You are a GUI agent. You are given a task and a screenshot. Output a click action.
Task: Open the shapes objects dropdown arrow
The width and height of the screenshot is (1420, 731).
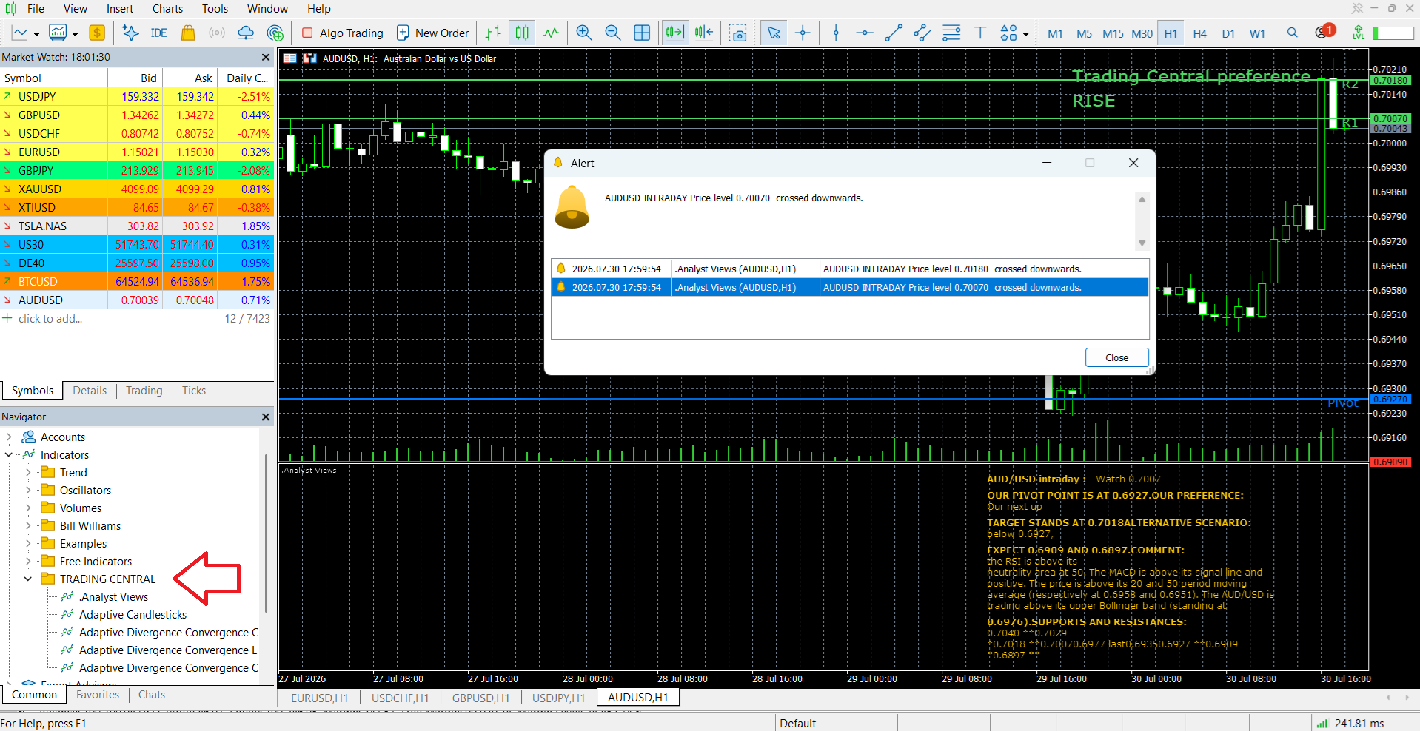coord(1025,34)
